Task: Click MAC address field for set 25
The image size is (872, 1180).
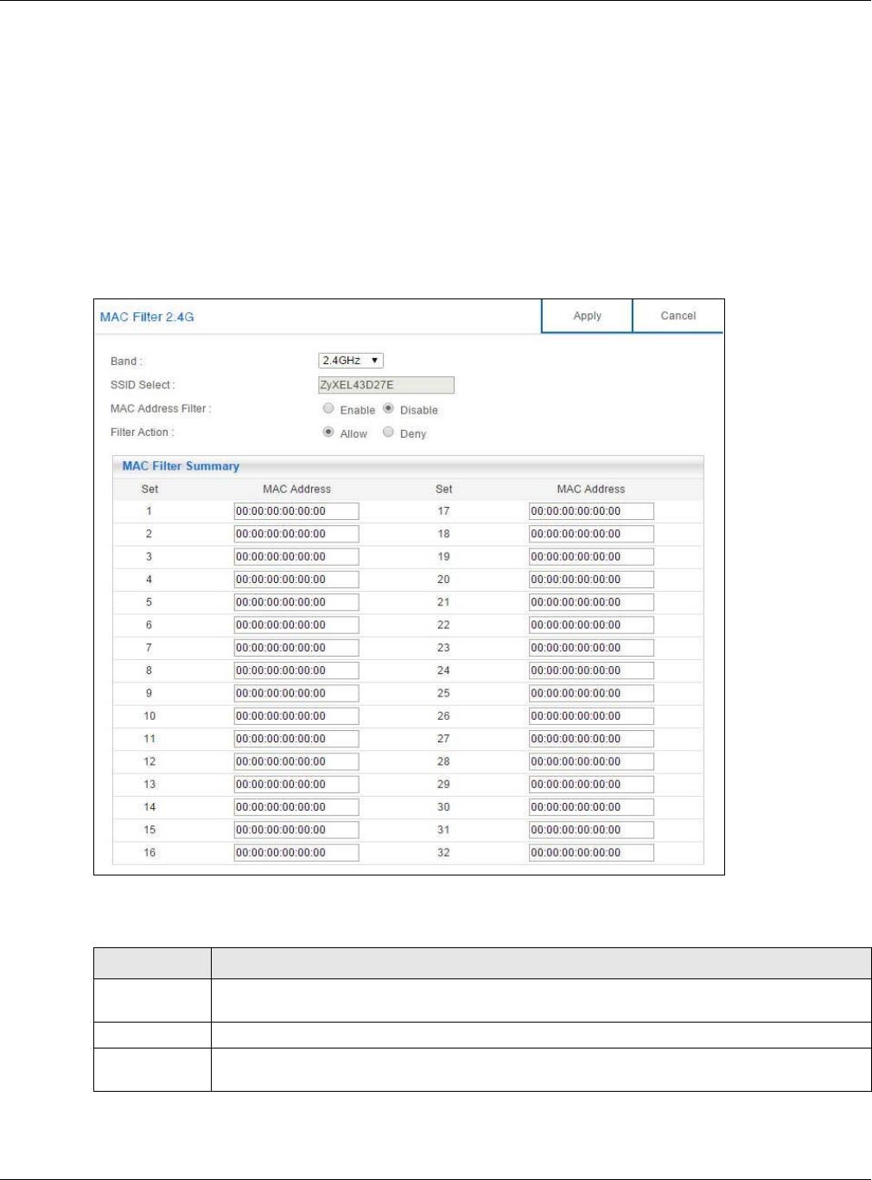Action: pos(591,693)
